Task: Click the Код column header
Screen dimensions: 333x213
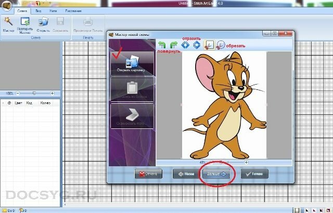Action: (29, 103)
